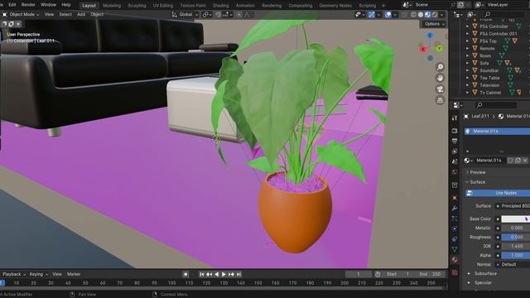Open the Render menu
530x298 pixels.
28,5
